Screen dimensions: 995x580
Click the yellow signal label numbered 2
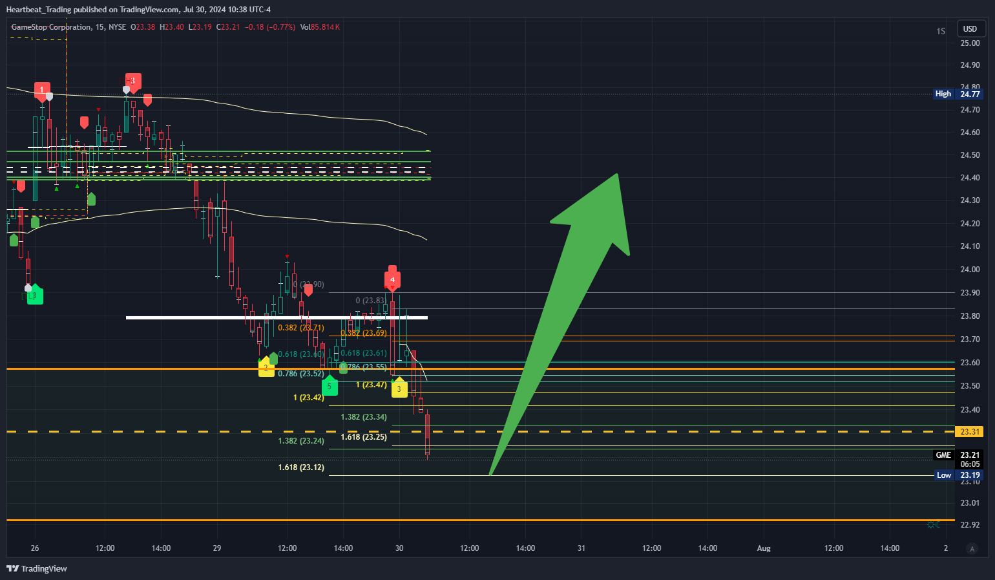coord(266,367)
